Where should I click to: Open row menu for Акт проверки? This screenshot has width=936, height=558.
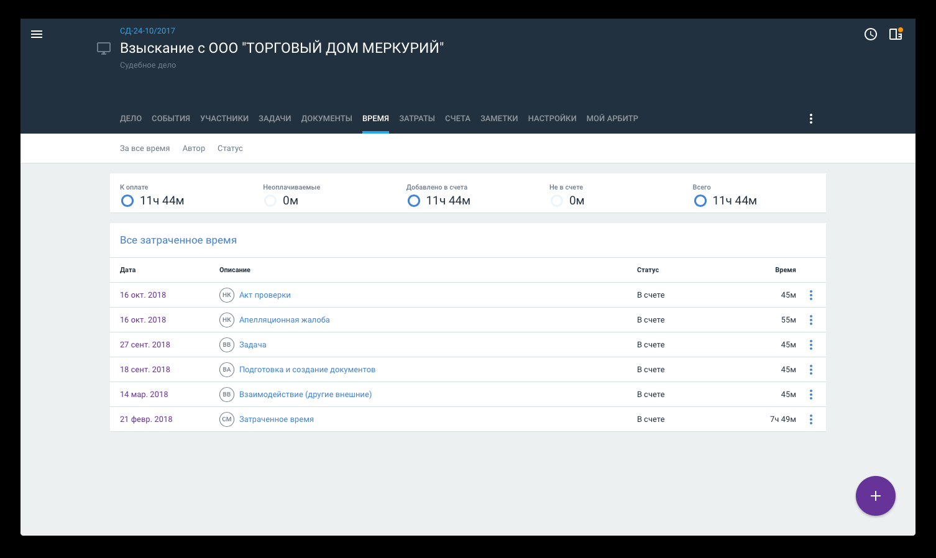click(811, 295)
